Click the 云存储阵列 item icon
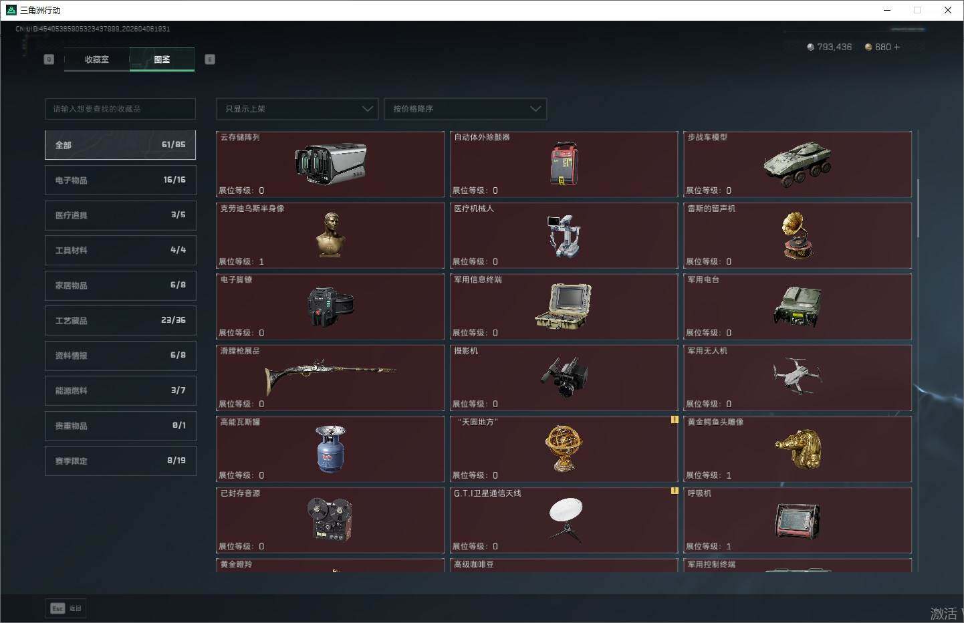 pos(330,164)
